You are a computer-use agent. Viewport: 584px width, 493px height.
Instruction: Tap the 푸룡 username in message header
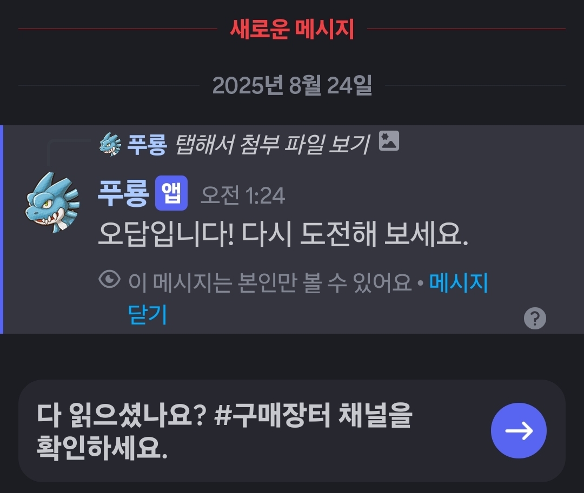(x=123, y=193)
